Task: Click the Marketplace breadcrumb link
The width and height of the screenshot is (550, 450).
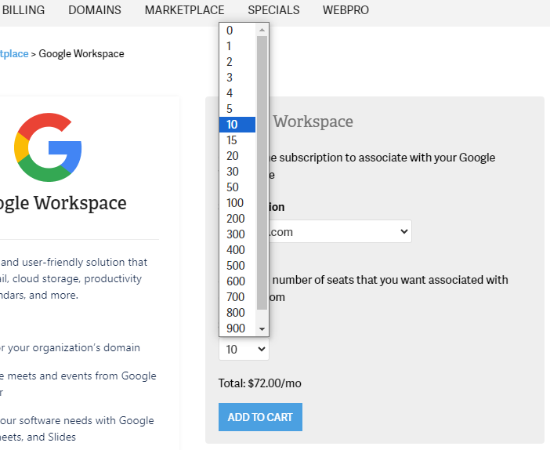Action: coord(14,53)
